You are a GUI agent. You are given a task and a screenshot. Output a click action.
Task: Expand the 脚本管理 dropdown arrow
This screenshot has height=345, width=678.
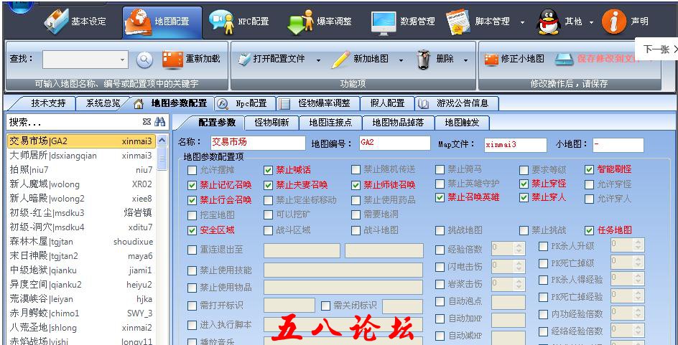click(x=522, y=22)
